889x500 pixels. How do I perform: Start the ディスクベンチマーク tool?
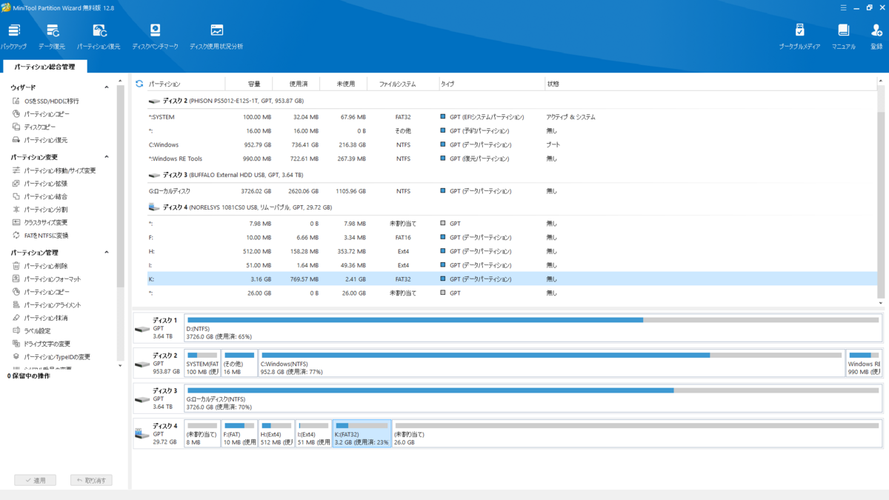coord(156,36)
